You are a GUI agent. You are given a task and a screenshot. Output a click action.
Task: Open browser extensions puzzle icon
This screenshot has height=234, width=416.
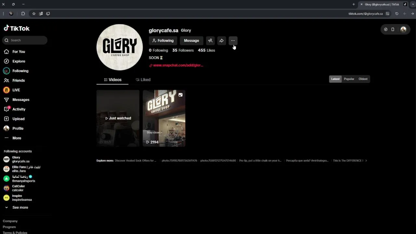pos(23,14)
